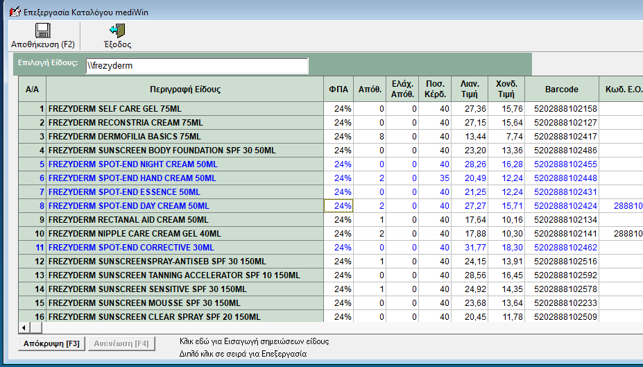643x367 pixels.
Task: Select row FREZYDERM SPOT-END DAY CREAM 50ML
Action: click(x=185, y=206)
